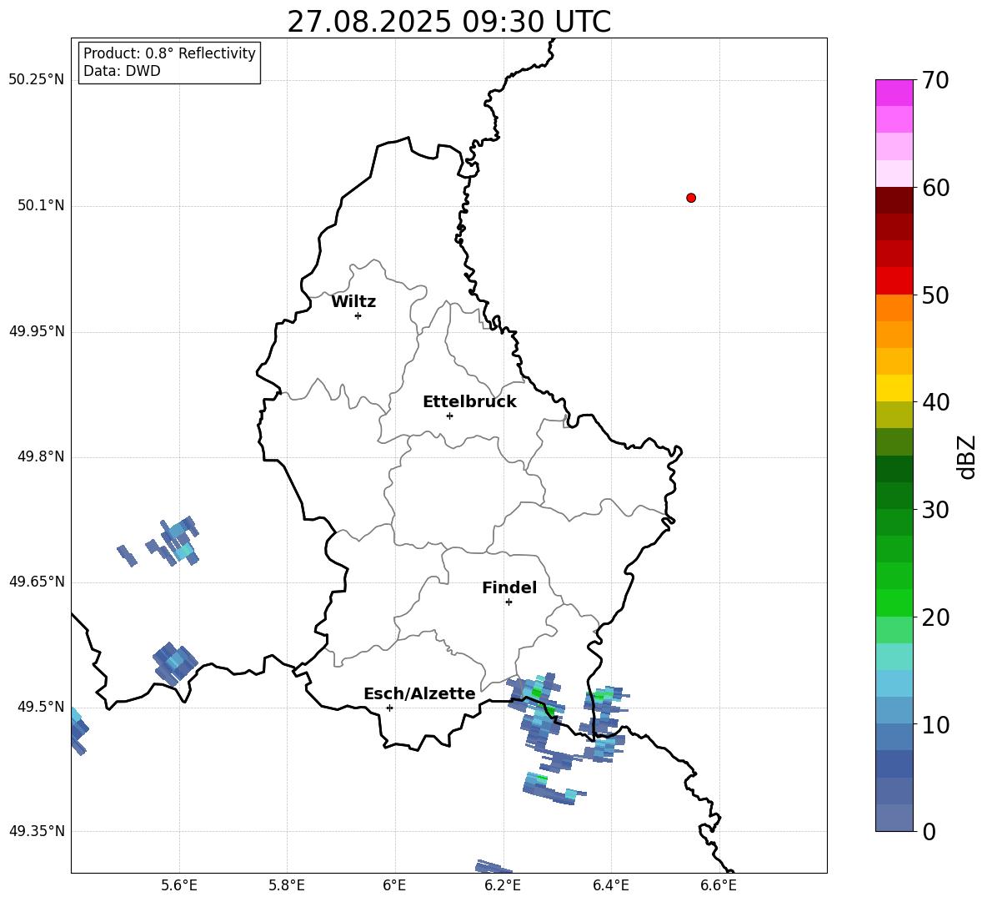Click the 50 colorbar tick label
The image size is (987, 902).
[935, 295]
